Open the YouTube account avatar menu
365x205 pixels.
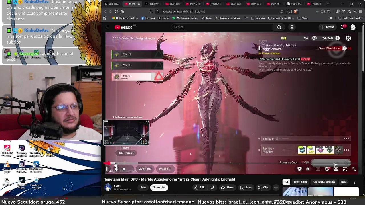353,27
